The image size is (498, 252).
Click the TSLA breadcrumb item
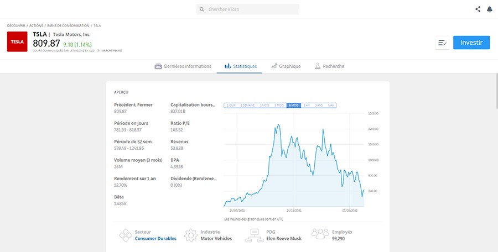(x=97, y=26)
